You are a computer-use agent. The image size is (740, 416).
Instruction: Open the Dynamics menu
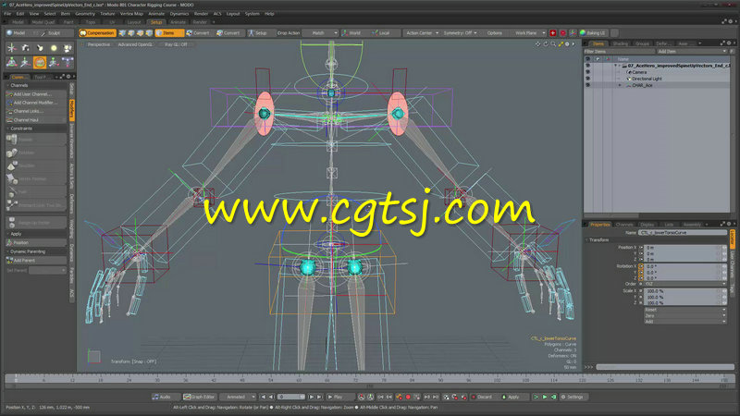(x=179, y=14)
